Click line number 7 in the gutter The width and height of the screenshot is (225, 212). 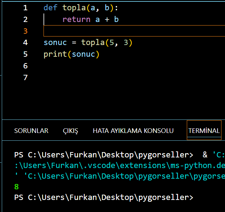point(25,78)
